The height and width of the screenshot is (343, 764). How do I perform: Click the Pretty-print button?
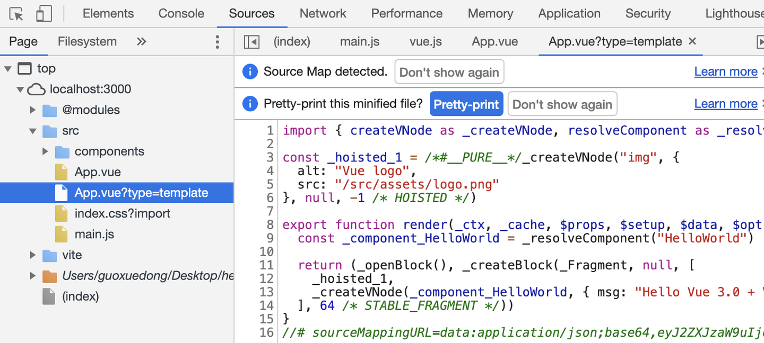(x=466, y=104)
